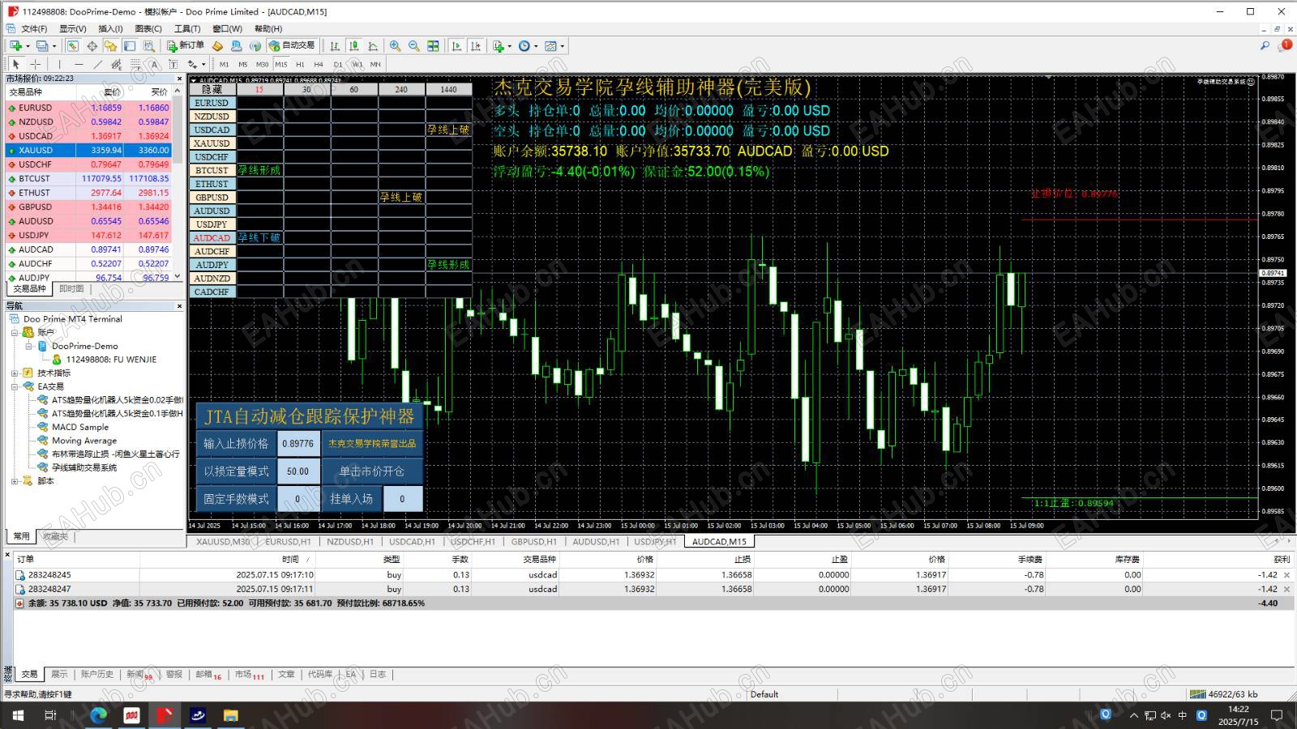The image size is (1297, 729).
Task: Select the horizontal line drawing tool
Action: coord(79,64)
